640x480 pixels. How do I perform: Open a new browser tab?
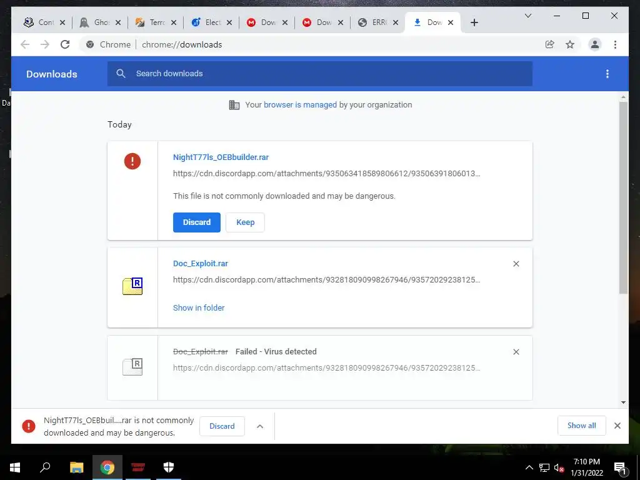[474, 22]
